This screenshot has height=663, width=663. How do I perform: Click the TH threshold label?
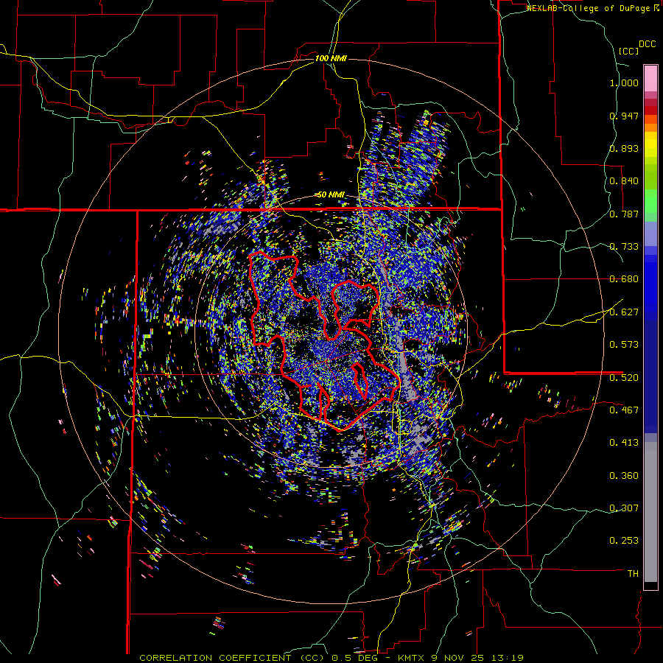pos(633,573)
